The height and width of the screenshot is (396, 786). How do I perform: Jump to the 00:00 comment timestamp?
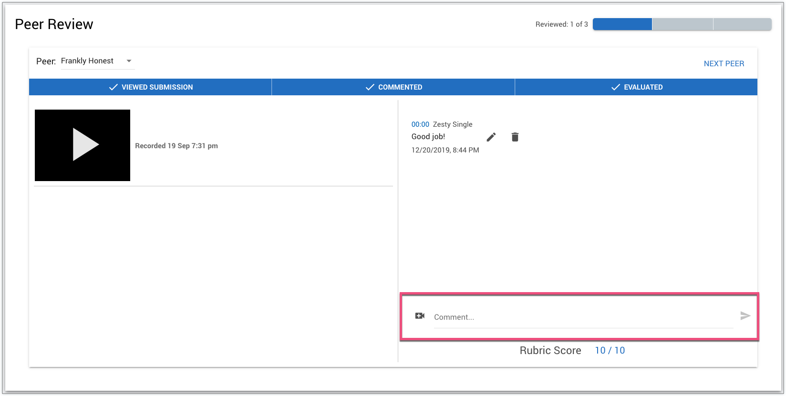click(420, 124)
